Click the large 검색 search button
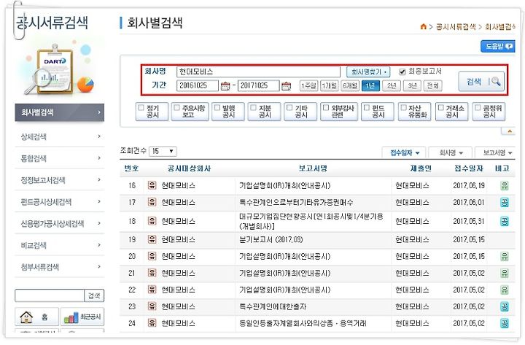Image resolution: width=525 pixels, height=345 pixels. 481,82
